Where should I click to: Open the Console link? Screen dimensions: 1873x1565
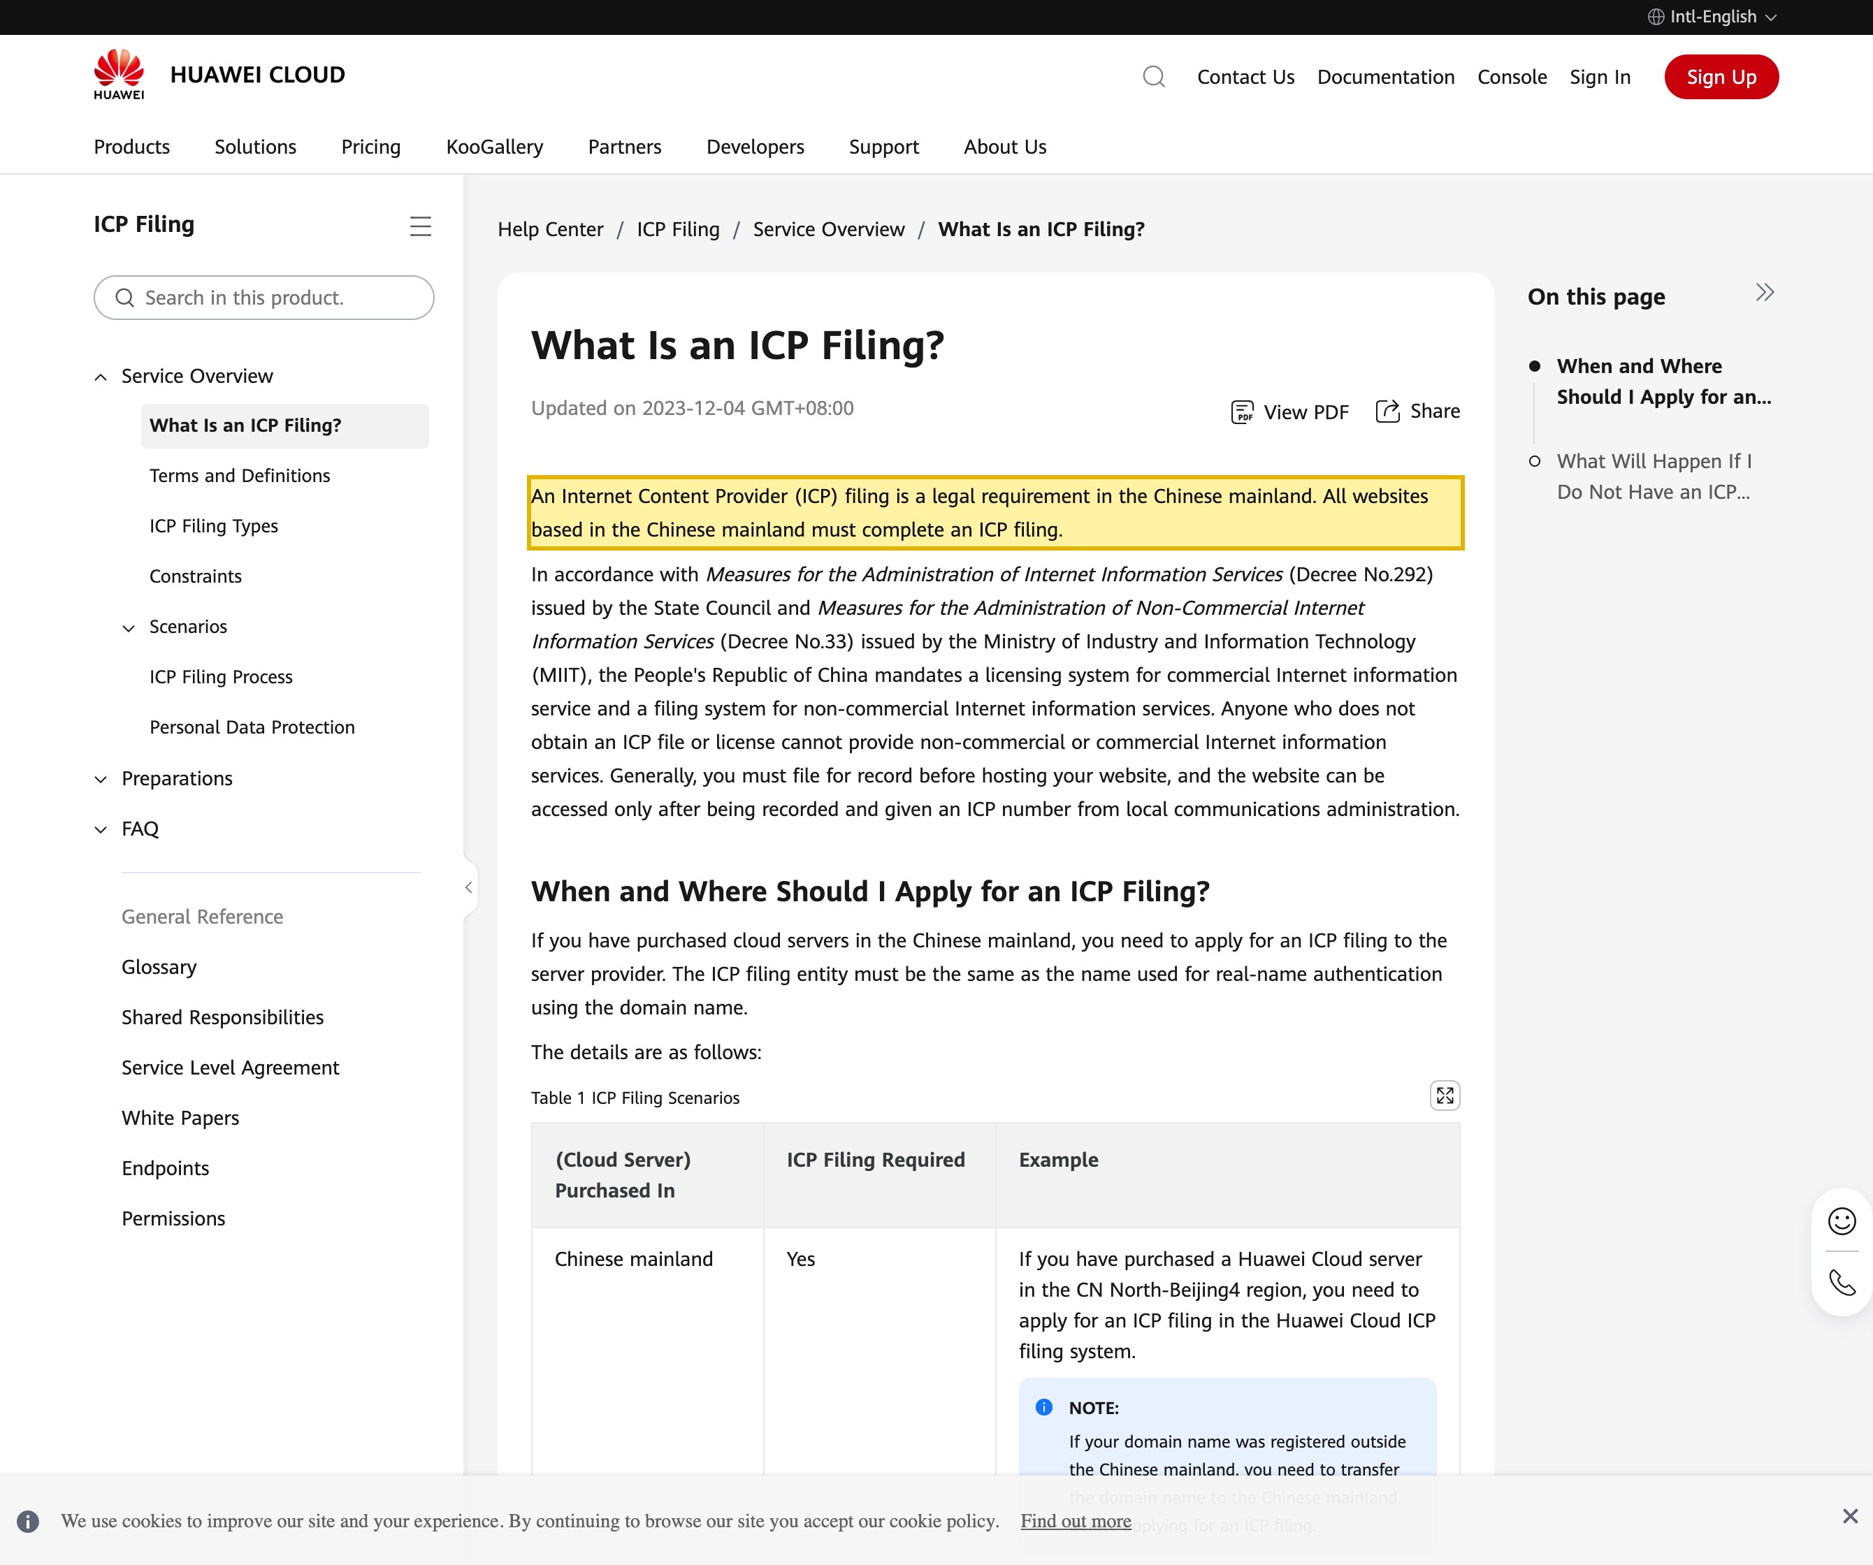[1512, 77]
